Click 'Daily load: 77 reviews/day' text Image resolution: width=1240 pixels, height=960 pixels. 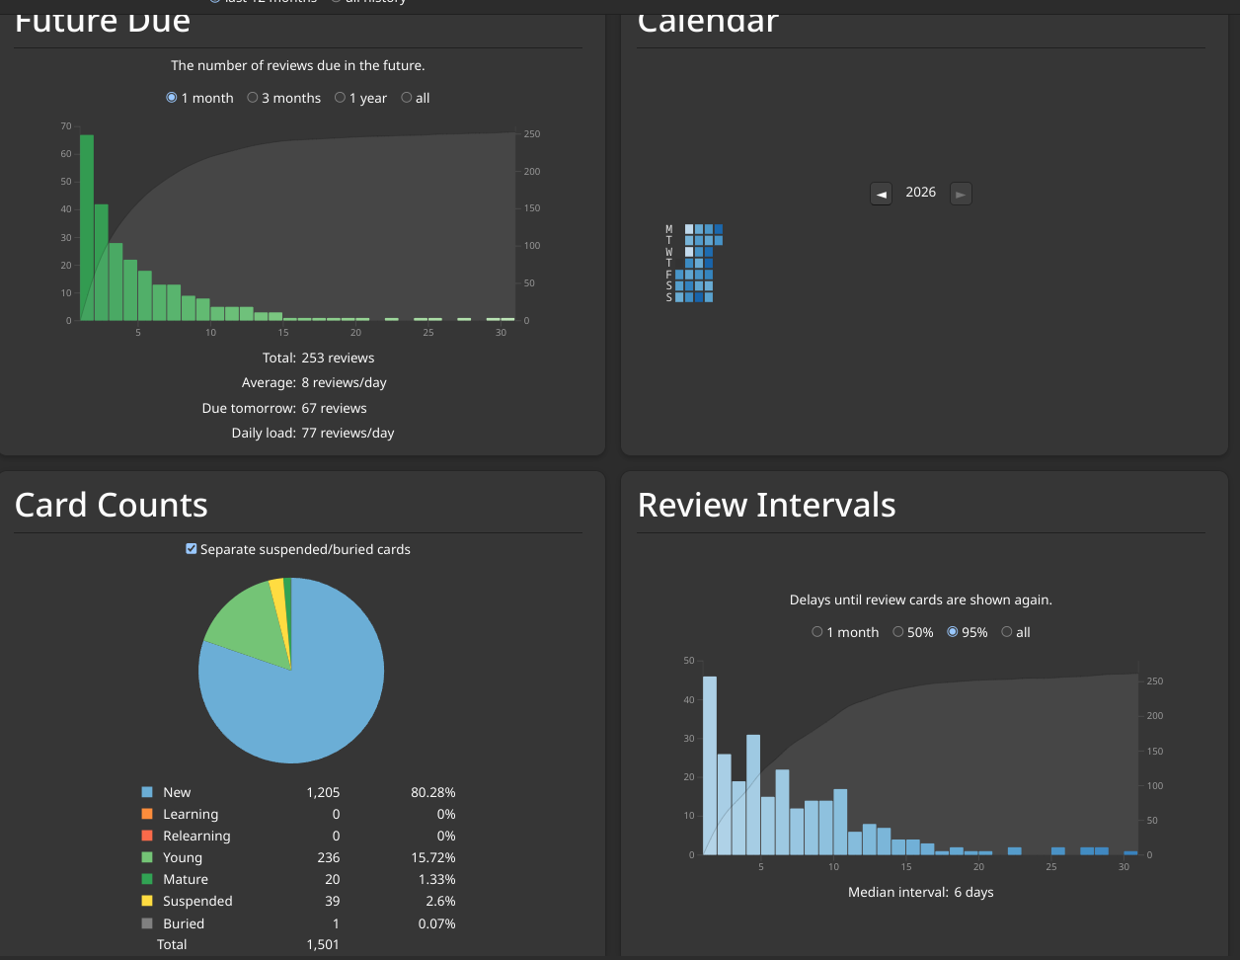pyautogui.click(x=313, y=433)
